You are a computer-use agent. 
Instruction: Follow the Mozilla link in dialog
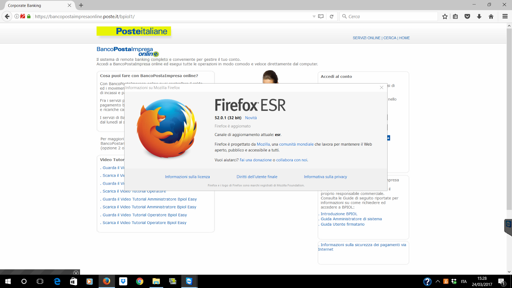click(x=263, y=144)
